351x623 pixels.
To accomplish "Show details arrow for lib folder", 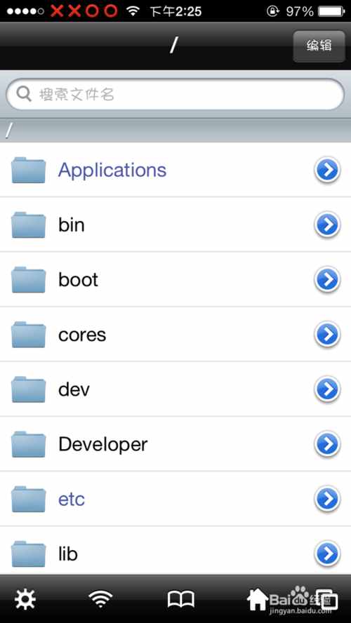I will coord(327,554).
